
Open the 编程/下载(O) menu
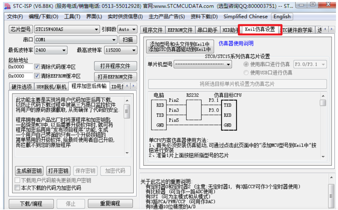[43, 17]
